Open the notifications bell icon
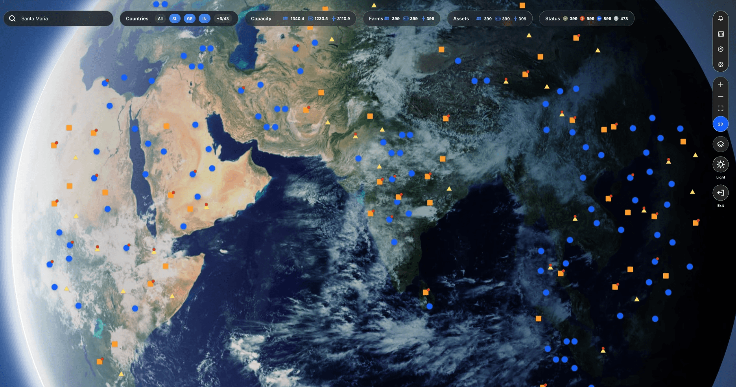Viewport: 736px width, 387px height. point(721,18)
